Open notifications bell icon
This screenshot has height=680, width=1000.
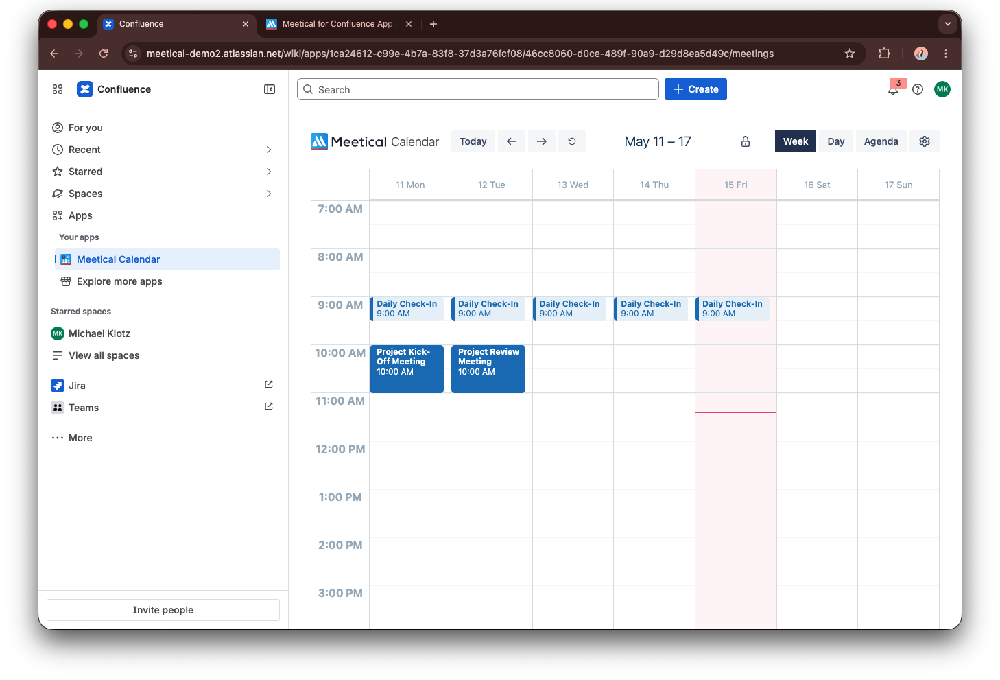point(893,89)
